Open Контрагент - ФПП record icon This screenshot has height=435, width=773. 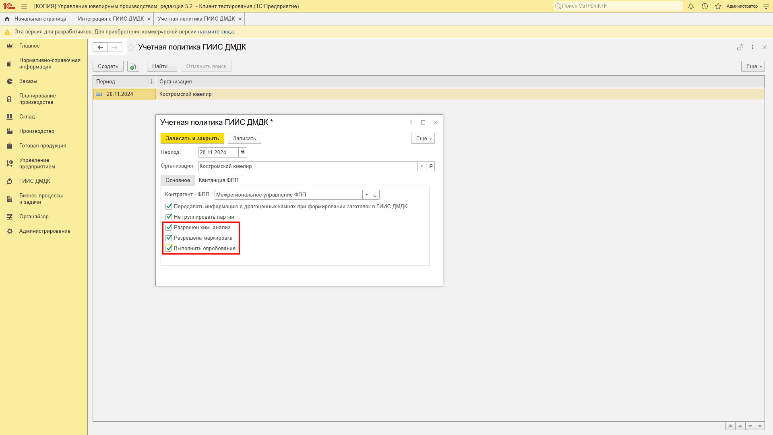tap(375, 195)
